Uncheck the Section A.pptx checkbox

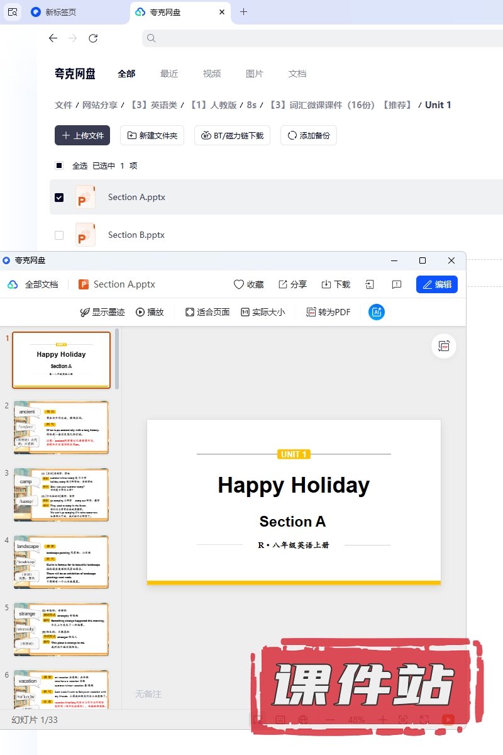(59, 197)
